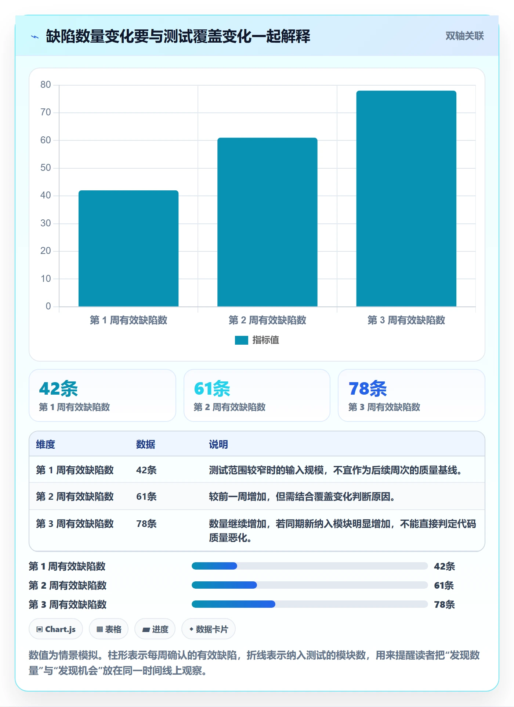Select table cell 第 2 周有效缺陷数
Image resolution: width=514 pixels, height=707 pixels.
[75, 496]
